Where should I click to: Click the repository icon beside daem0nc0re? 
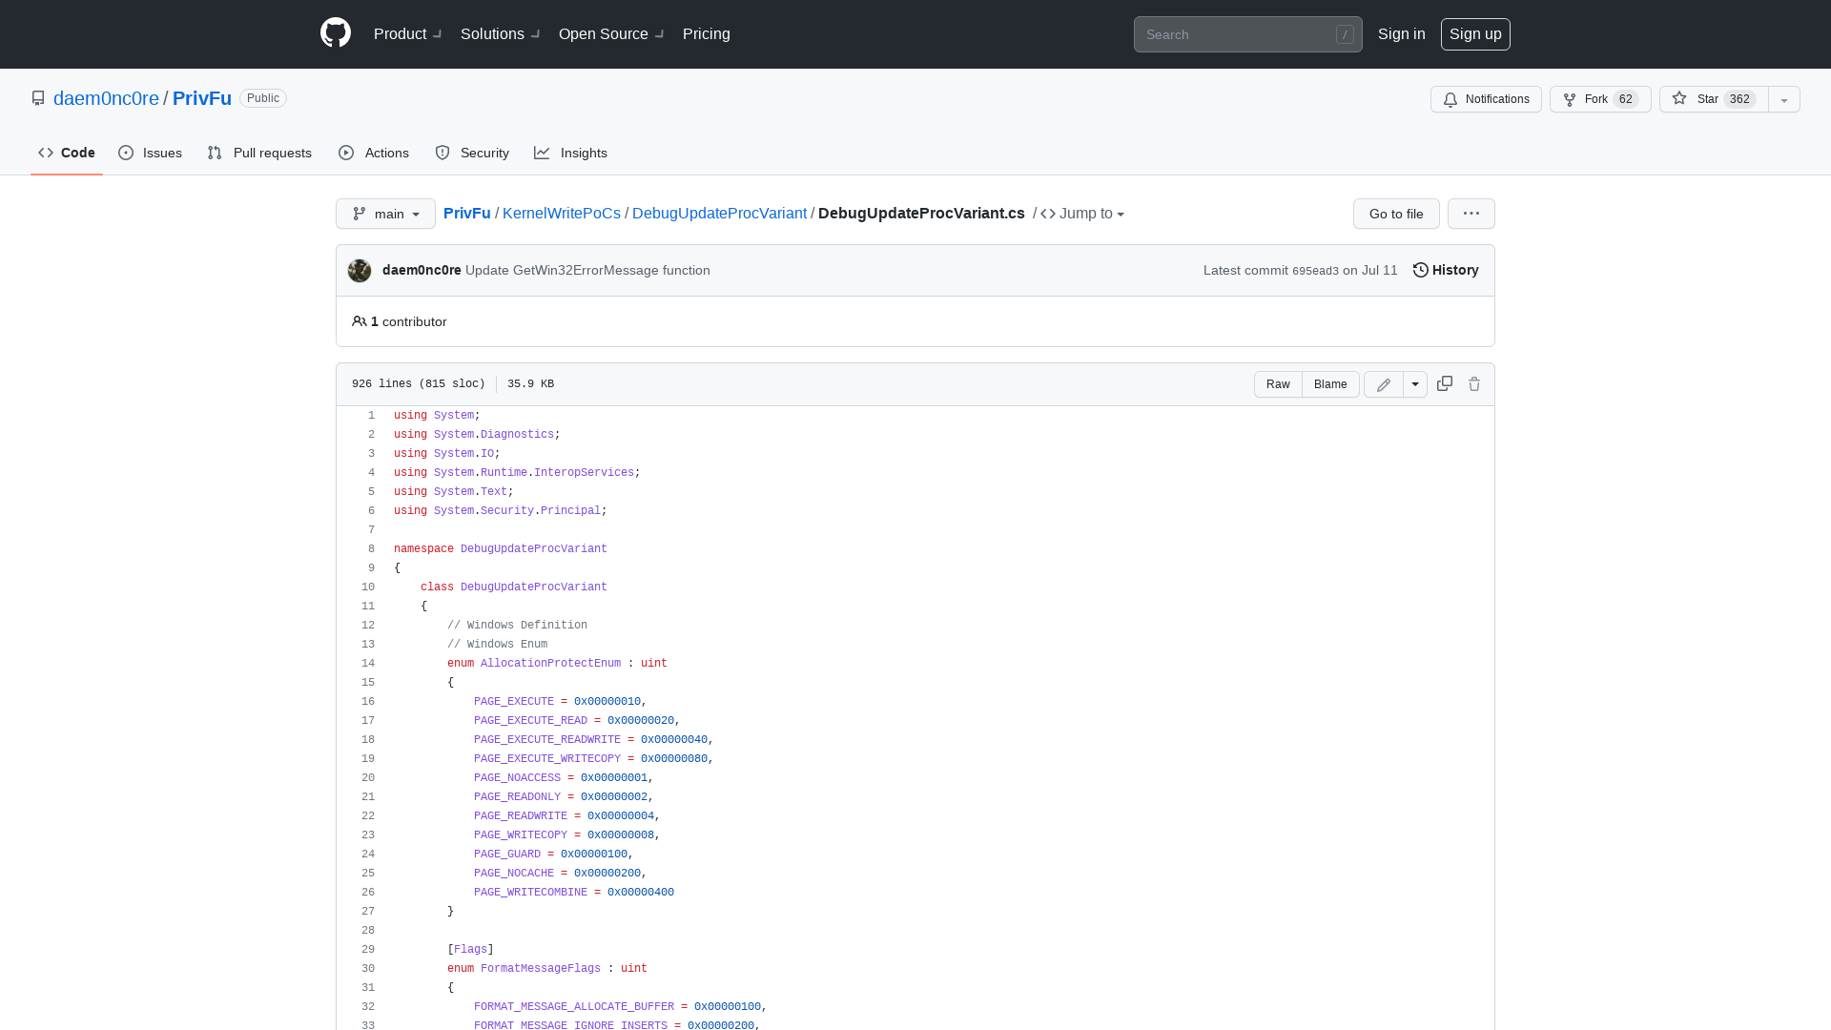point(38,98)
